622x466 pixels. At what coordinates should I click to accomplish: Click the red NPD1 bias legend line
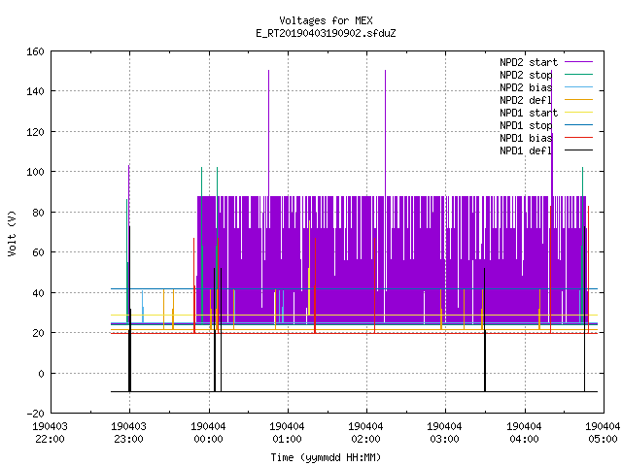(x=578, y=138)
